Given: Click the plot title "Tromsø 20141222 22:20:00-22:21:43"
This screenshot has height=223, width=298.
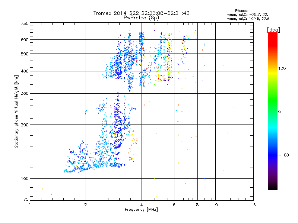Looking at the screenshot, I should 141,13.
